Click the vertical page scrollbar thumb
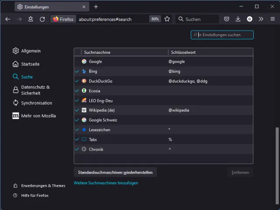The width and height of the screenshot is (280, 210). pos(276,166)
